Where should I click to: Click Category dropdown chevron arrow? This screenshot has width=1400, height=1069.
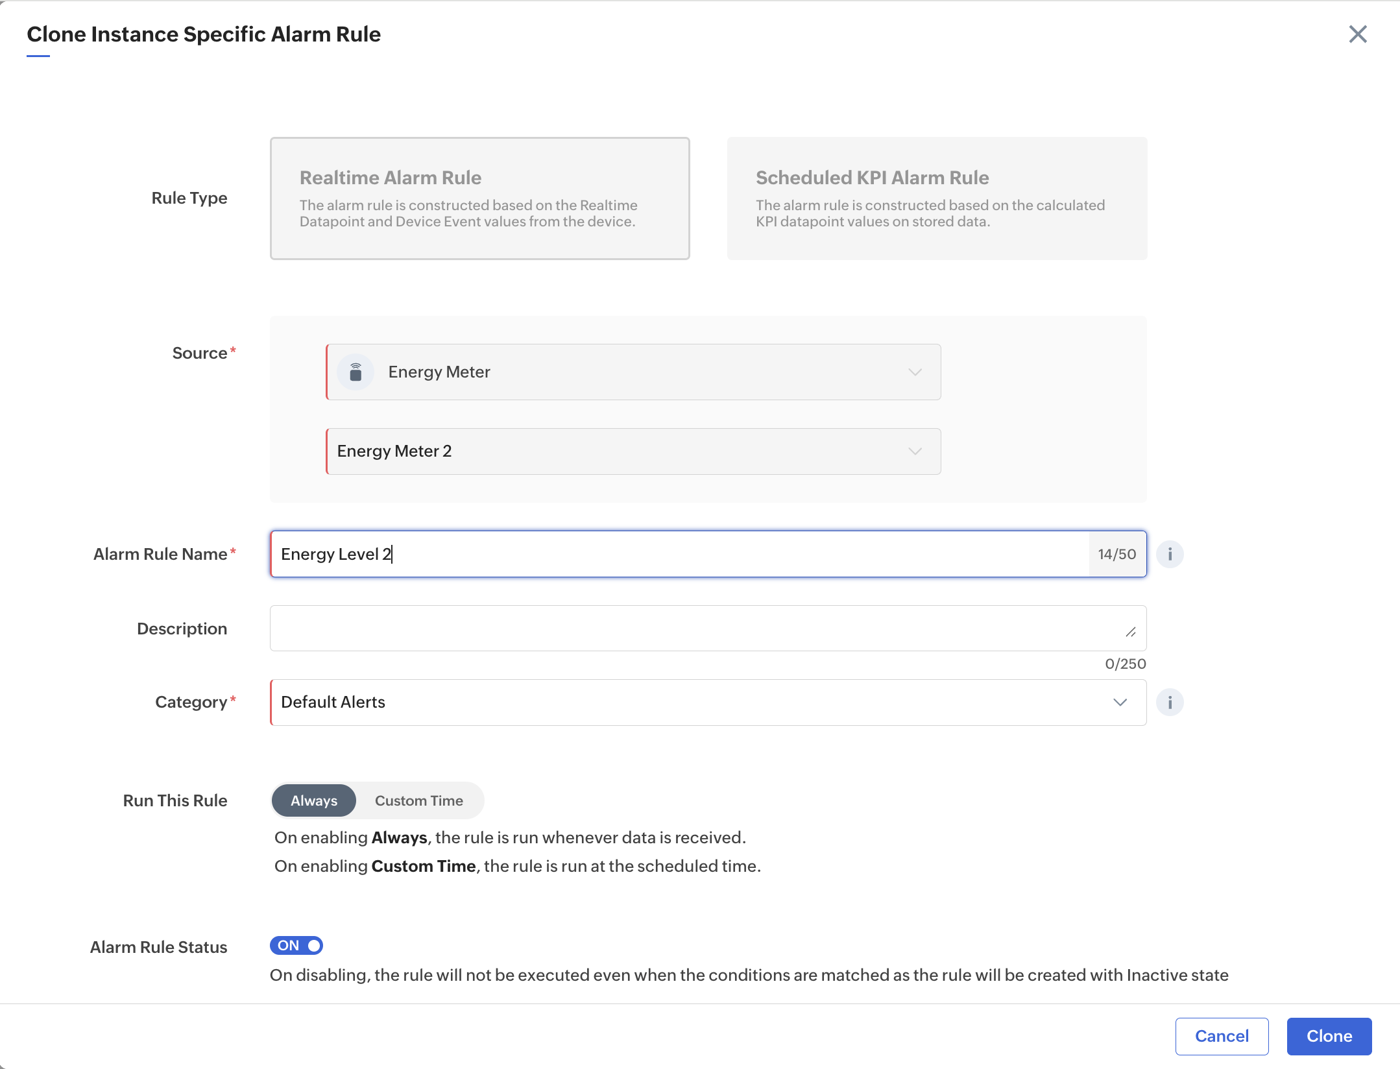[1120, 703]
